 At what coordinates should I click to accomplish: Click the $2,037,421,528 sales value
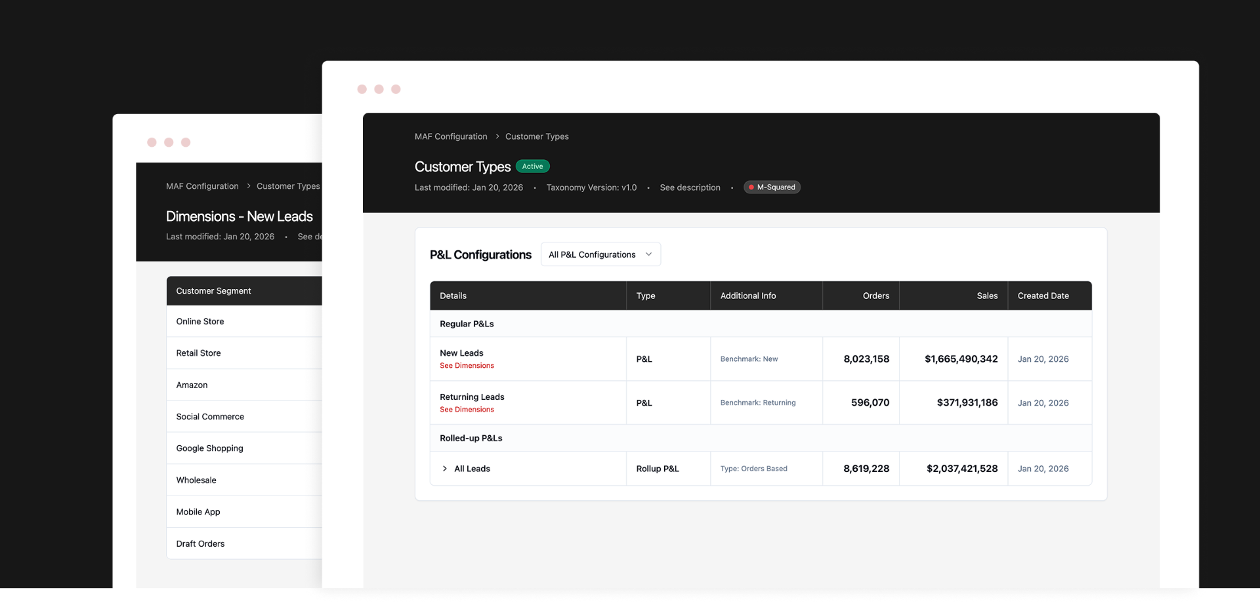[962, 469]
